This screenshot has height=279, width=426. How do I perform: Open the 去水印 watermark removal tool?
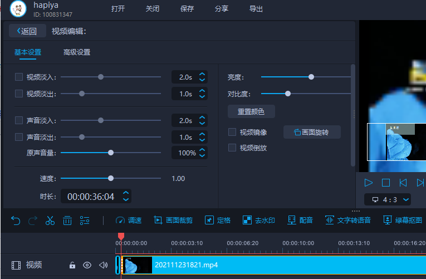click(x=258, y=221)
